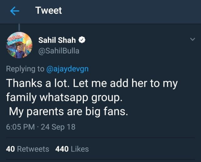
Task: Click the @SahilBulla handle
Action: [58, 51]
